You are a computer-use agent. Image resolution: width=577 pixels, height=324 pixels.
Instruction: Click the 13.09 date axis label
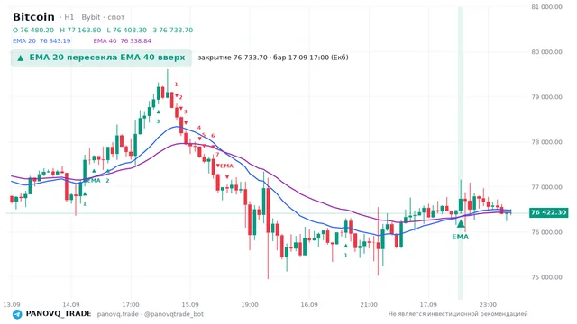point(12,305)
